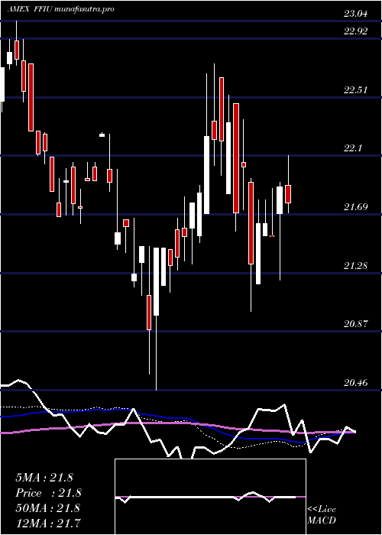
Task: Click the 21.28 price level label
Action: (x=356, y=266)
